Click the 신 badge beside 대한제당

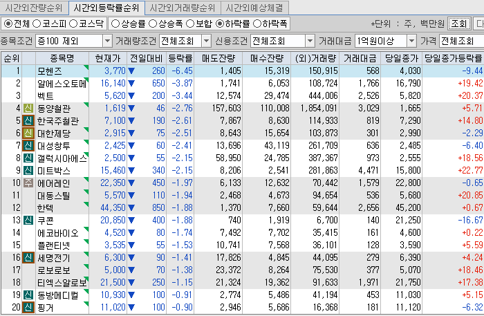pos(28,133)
